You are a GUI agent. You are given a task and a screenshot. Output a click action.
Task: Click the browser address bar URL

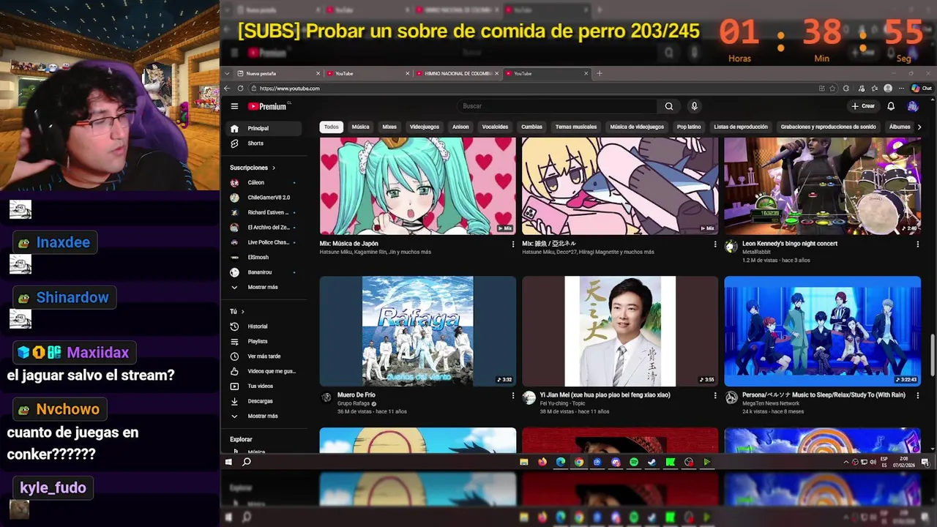tap(290, 89)
